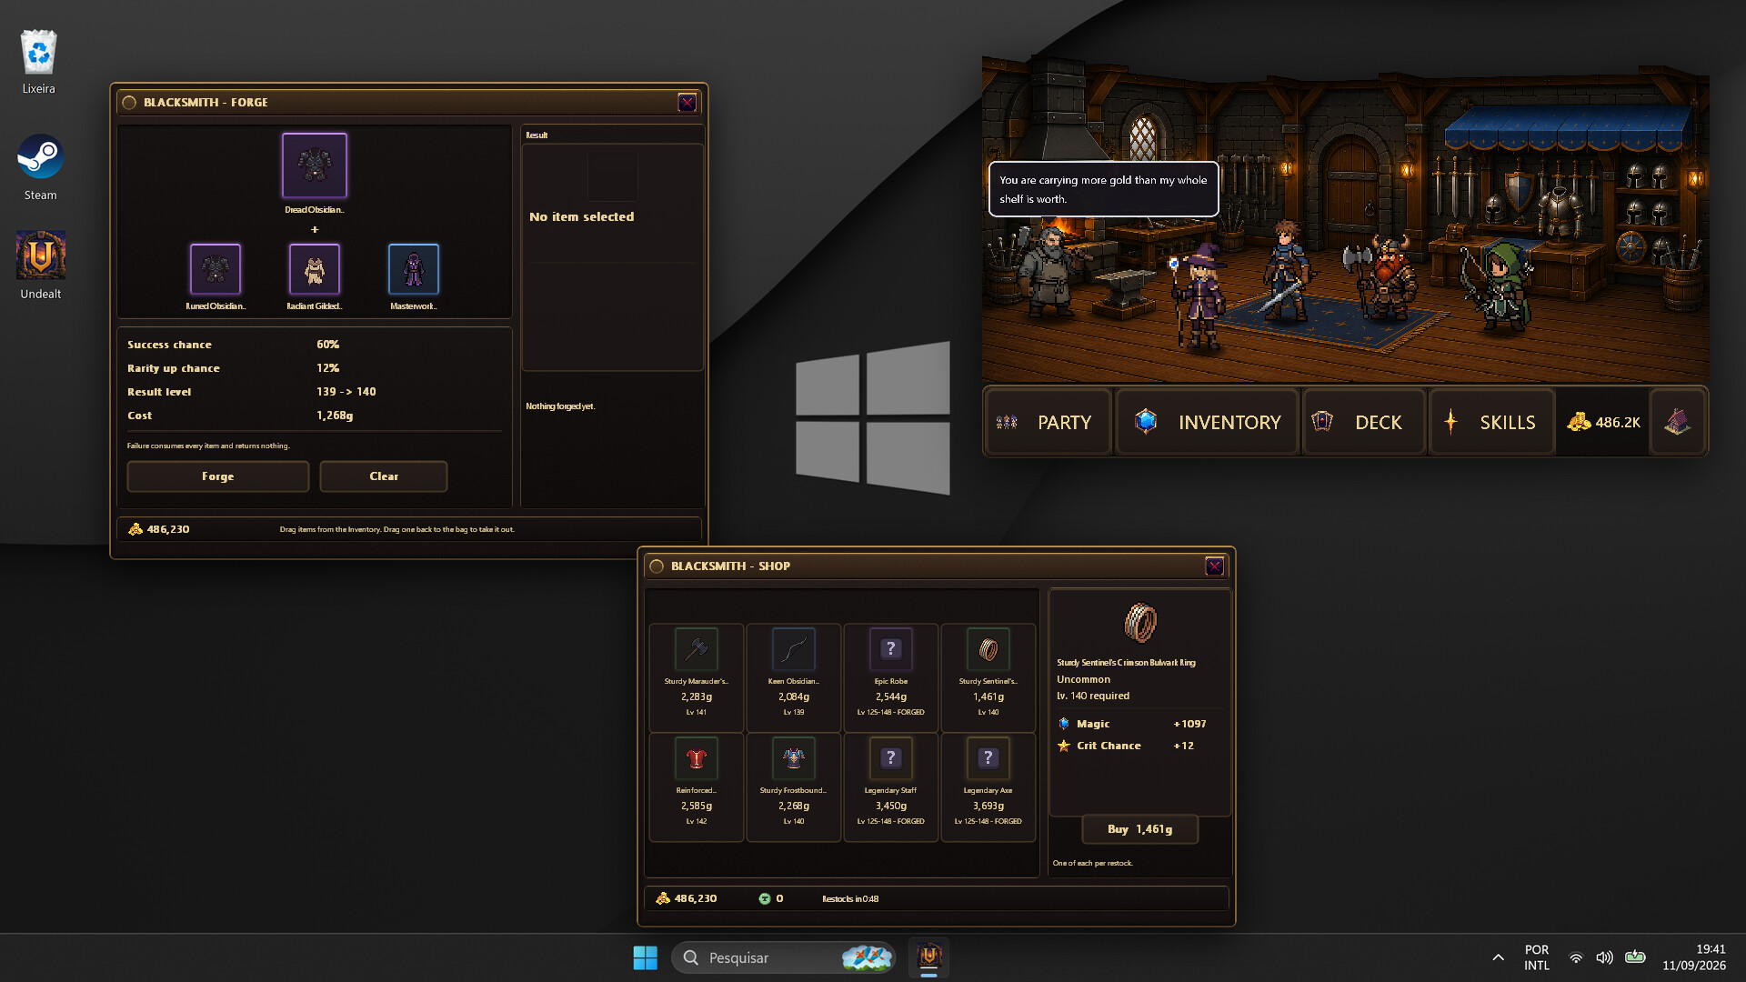Open the volume control in tray
Image resolution: width=1746 pixels, height=982 pixels.
click(x=1605, y=957)
